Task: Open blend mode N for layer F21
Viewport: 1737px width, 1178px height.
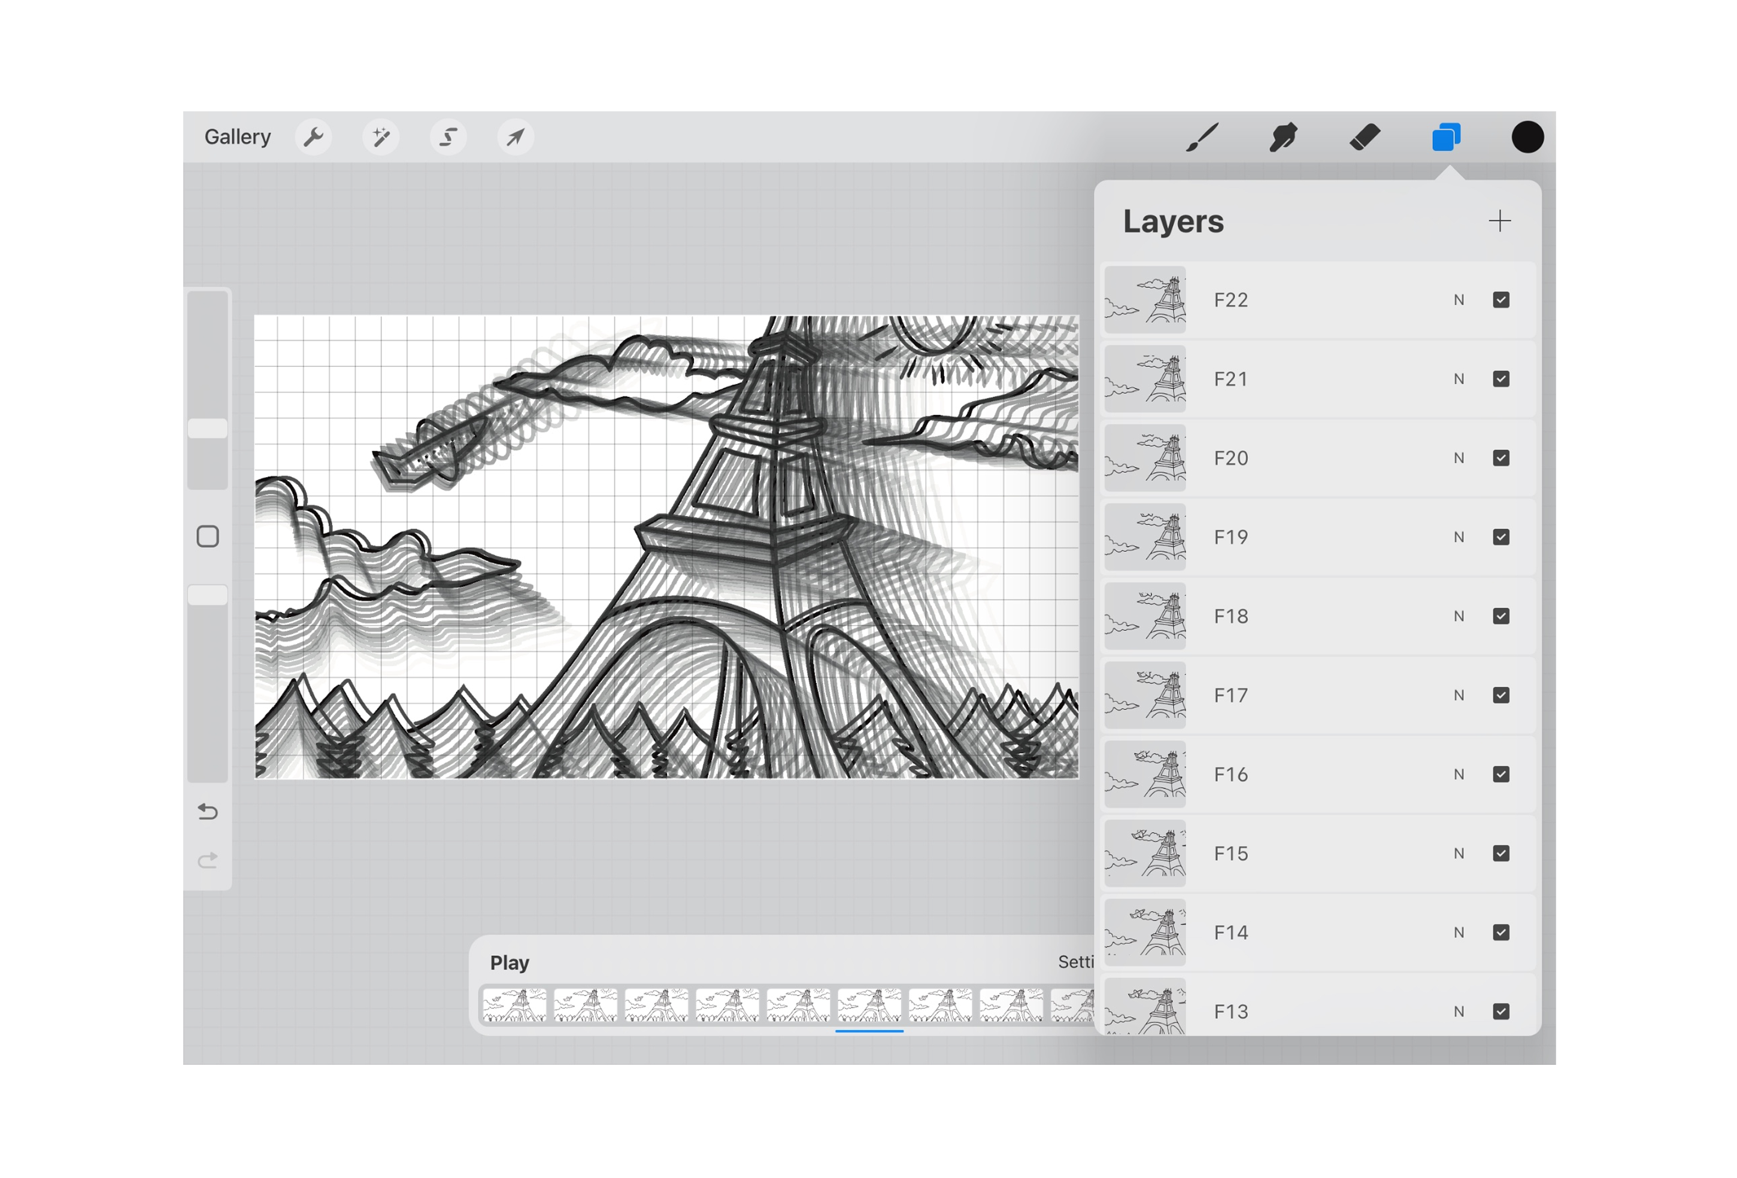Action: (x=1458, y=379)
